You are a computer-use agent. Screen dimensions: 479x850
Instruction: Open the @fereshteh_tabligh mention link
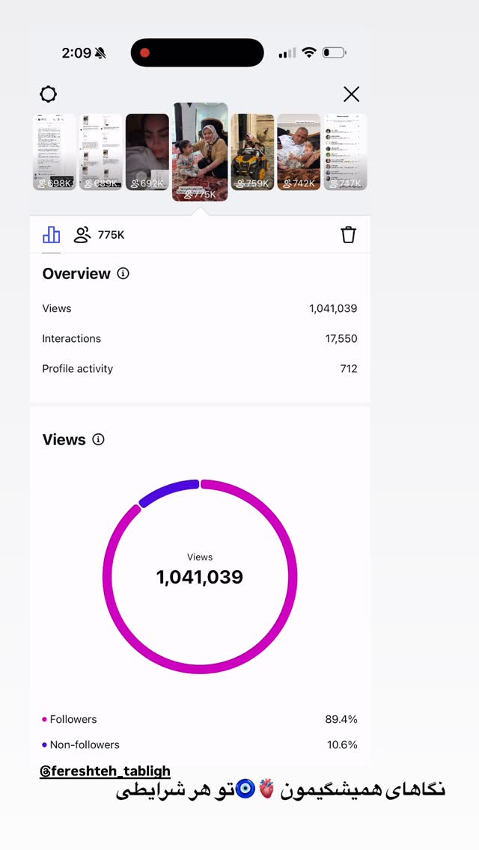[x=106, y=771]
